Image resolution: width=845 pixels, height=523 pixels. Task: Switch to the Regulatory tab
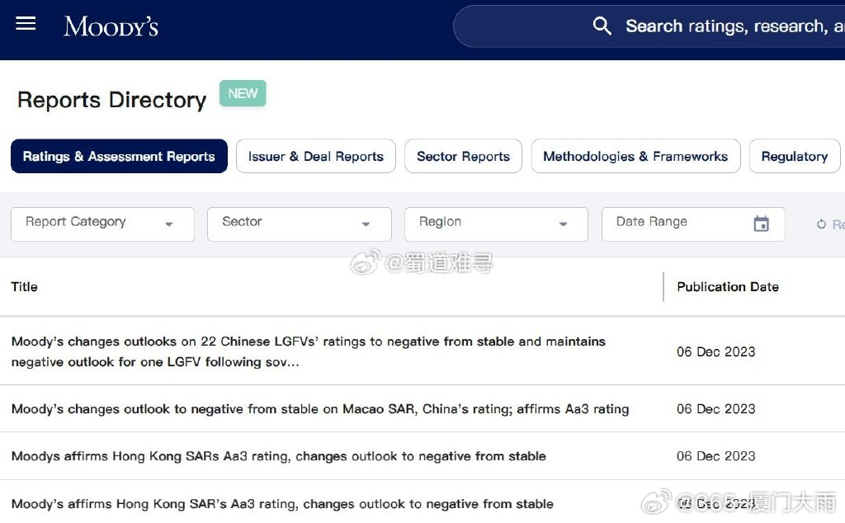click(795, 156)
